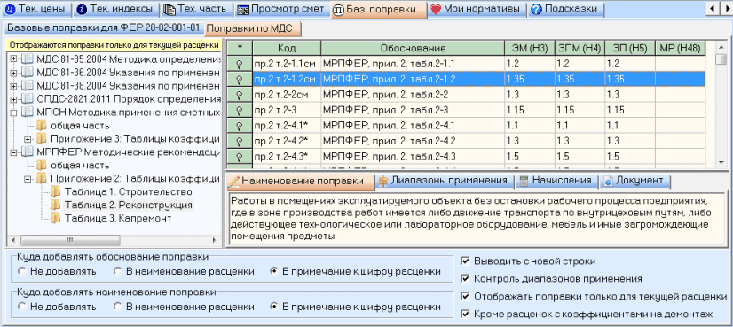Click book icon of МДС 81-38.2004
Image resolution: width=733 pixels, height=327 pixels.
(x=28, y=85)
